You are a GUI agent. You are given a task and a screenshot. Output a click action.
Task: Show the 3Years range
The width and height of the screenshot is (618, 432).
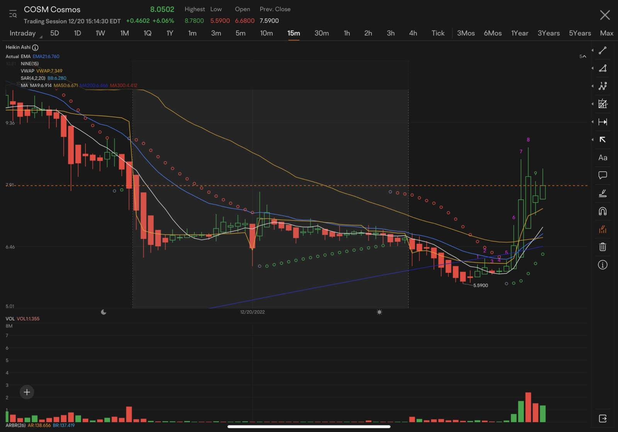coord(549,33)
